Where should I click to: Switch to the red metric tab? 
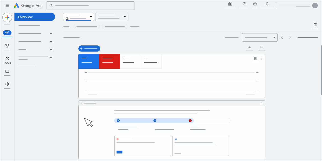[x=109, y=61]
